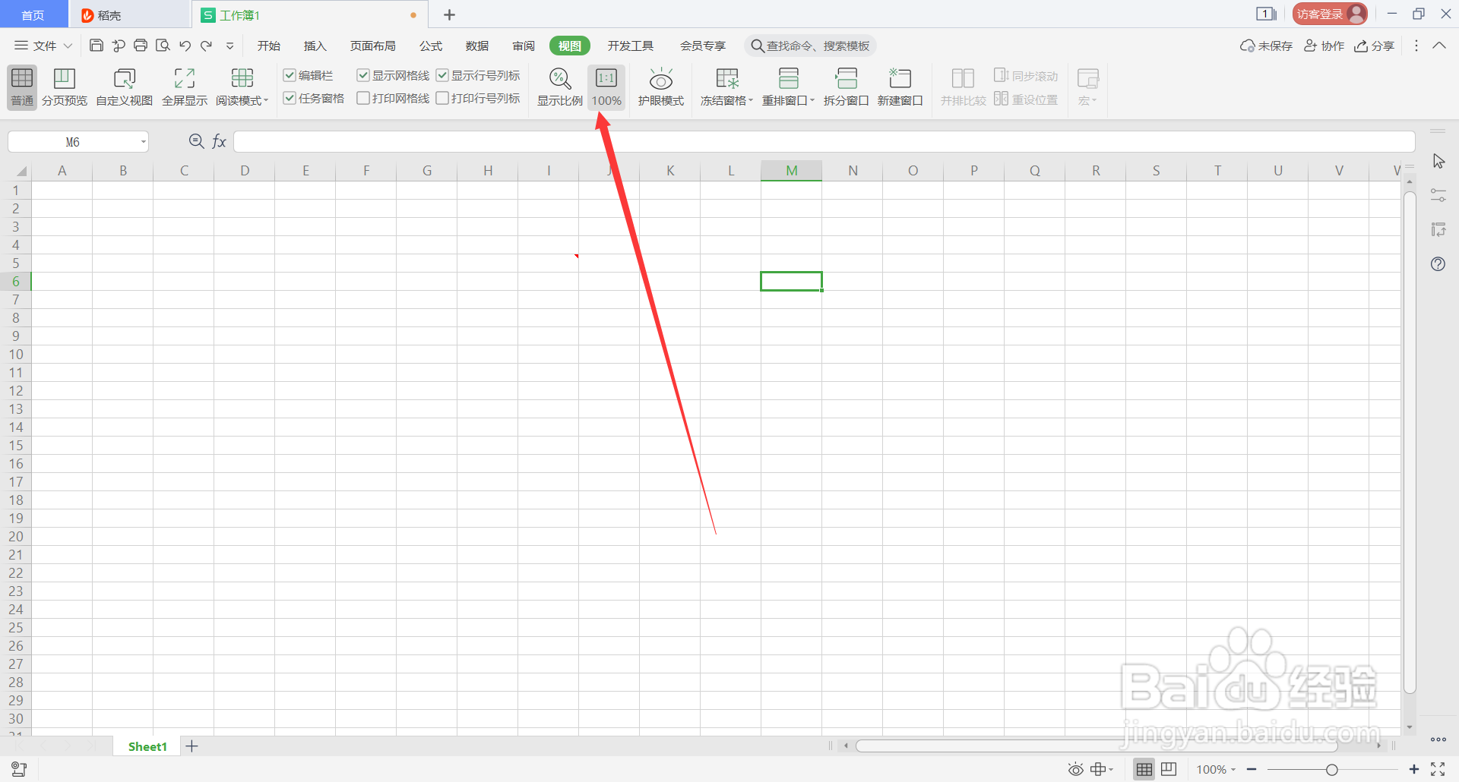This screenshot has width=1459, height=782.
Task: Open the 插入 ribbon tab
Action: click(x=315, y=46)
